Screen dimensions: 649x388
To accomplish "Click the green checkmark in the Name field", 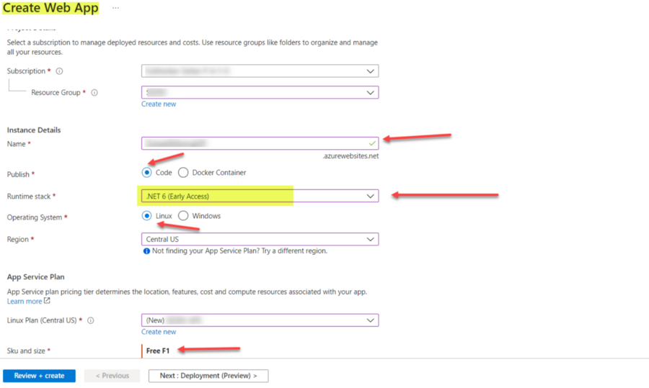I will point(372,143).
